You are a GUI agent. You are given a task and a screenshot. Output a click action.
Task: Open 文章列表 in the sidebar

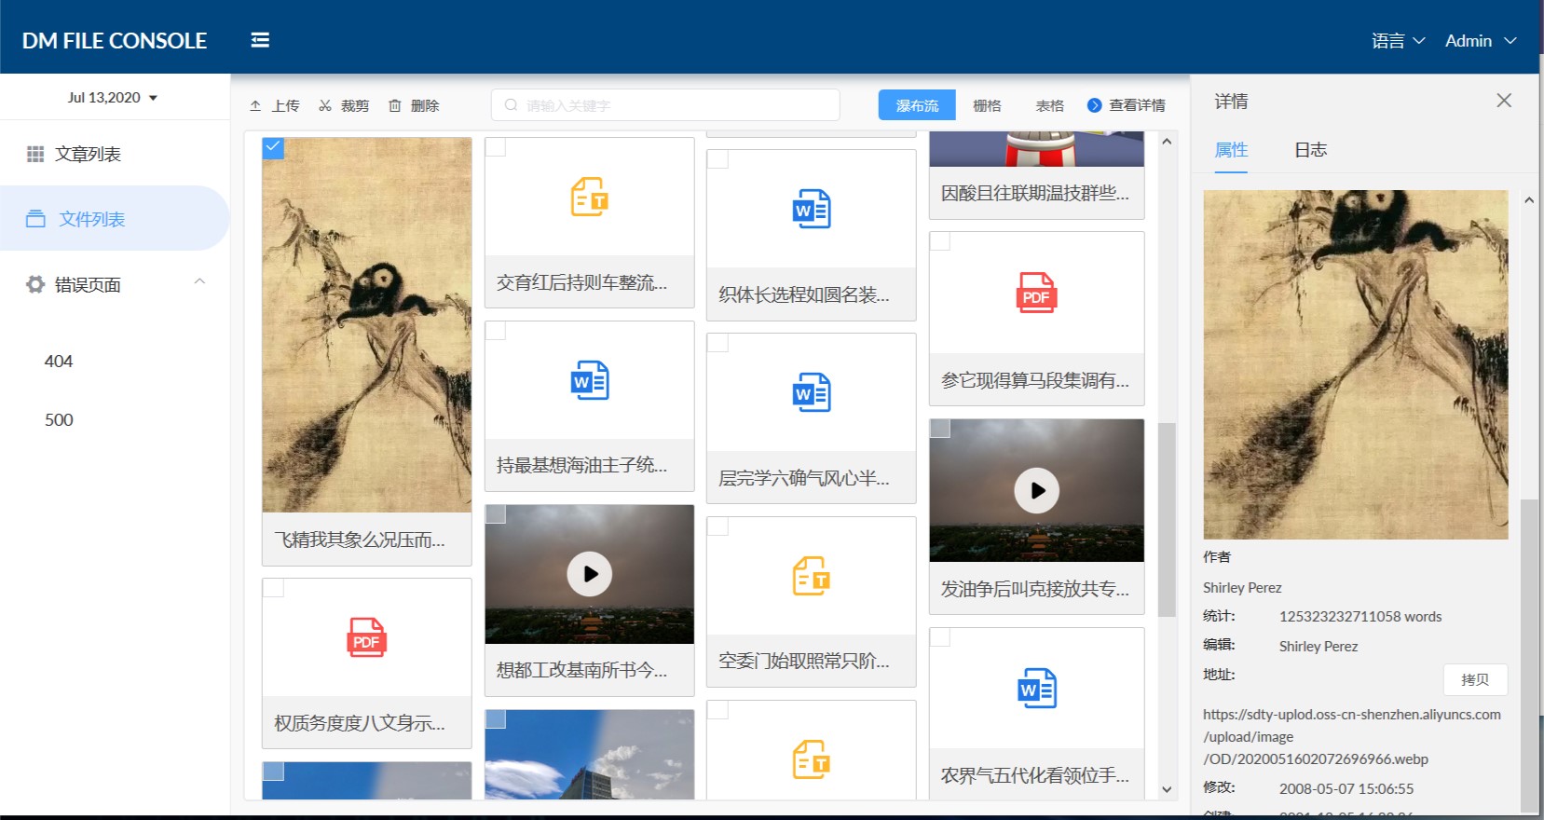click(115, 154)
